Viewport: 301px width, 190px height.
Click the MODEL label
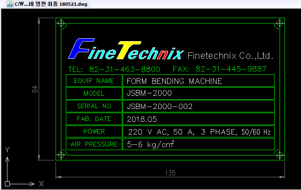[94, 94]
